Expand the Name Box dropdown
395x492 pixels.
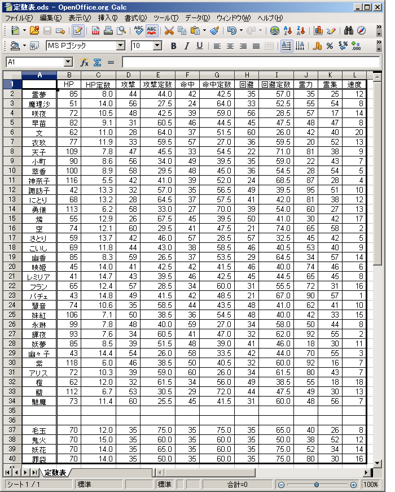pyautogui.click(x=68, y=62)
